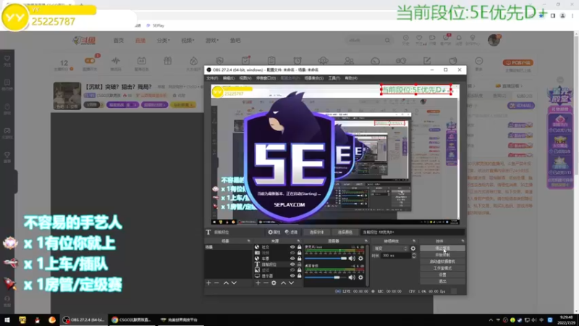This screenshot has height=326, width=579.
Task: Open the 工具(T) menu in OBS
Action: point(334,78)
